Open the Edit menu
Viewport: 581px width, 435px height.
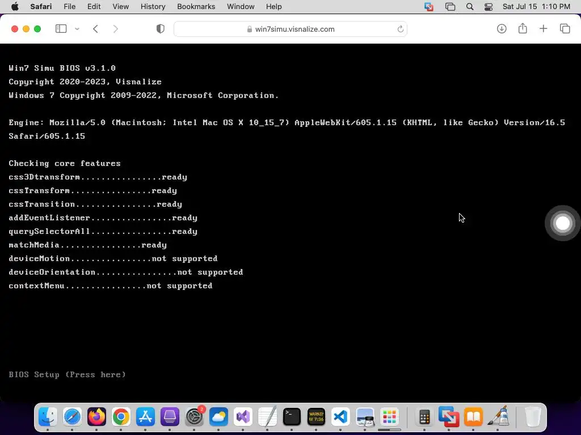click(94, 7)
